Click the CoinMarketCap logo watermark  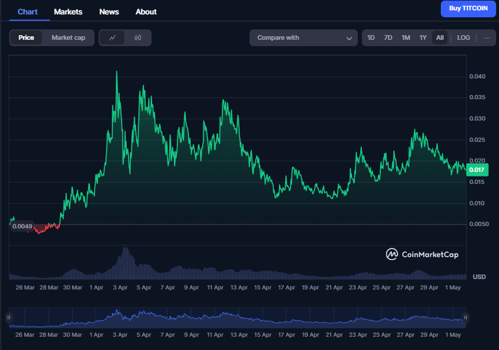422,254
